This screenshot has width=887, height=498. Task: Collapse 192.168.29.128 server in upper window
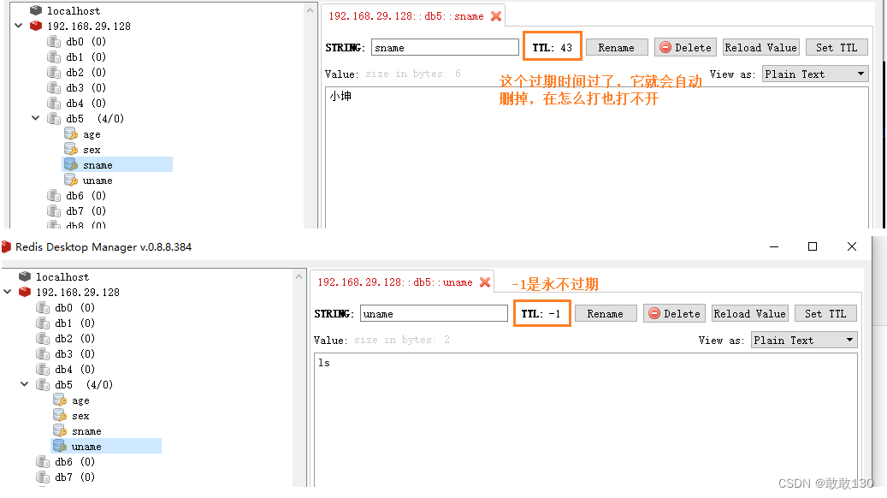click(x=19, y=26)
